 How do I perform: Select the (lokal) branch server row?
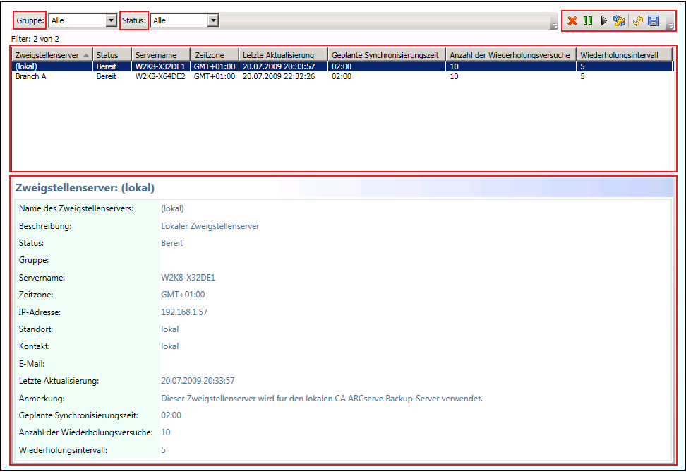click(342, 66)
